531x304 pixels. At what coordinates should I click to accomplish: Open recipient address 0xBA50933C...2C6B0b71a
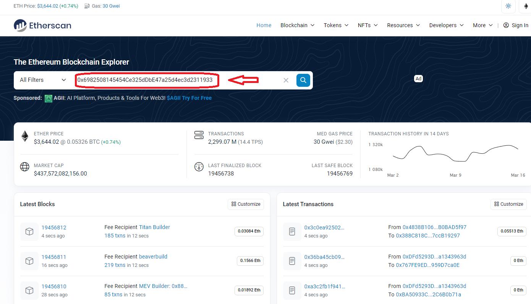[429, 294]
